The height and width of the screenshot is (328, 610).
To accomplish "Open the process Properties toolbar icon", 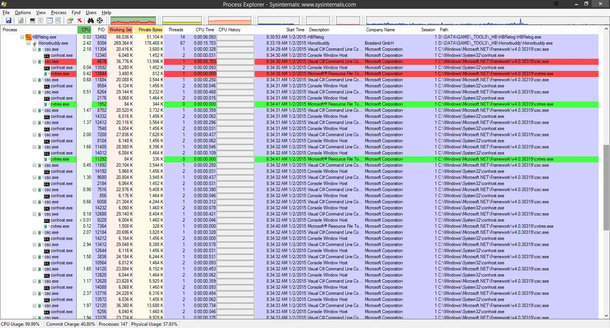I will pyautogui.click(x=70, y=21).
